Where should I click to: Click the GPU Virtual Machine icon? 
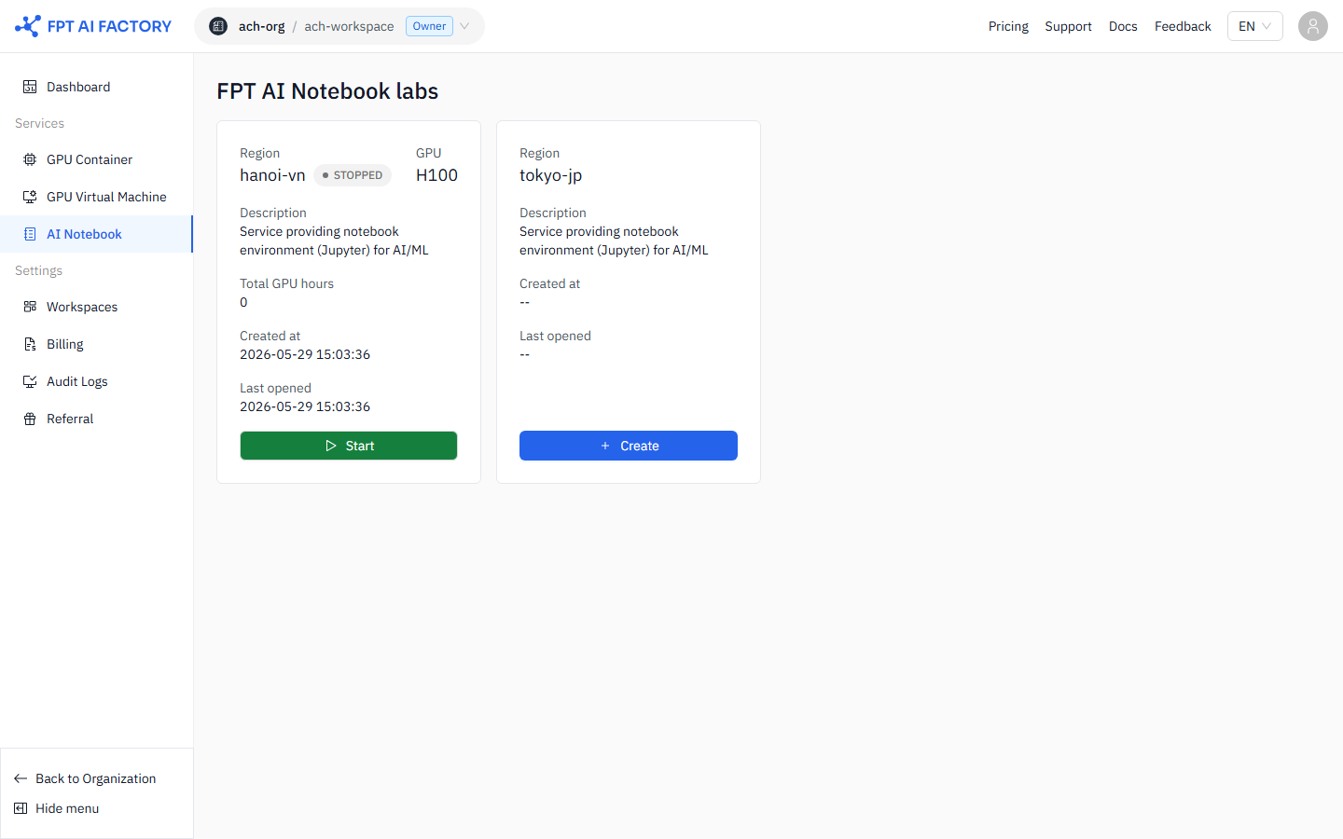30,197
